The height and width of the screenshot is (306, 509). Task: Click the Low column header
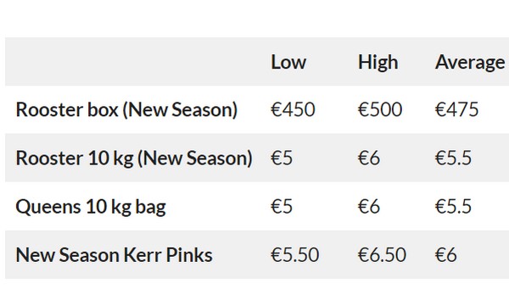tap(288, 62)
